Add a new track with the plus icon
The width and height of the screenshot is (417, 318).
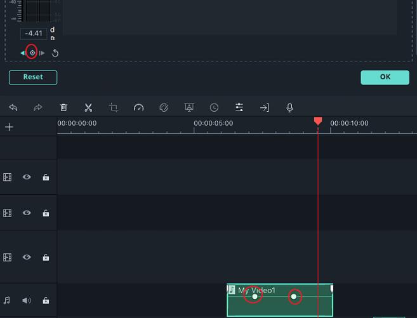pyautogui.click(x=9, y=127)
